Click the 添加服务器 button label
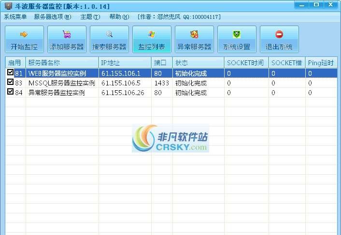The image size is (341, 235). click(x=67, y=47)
